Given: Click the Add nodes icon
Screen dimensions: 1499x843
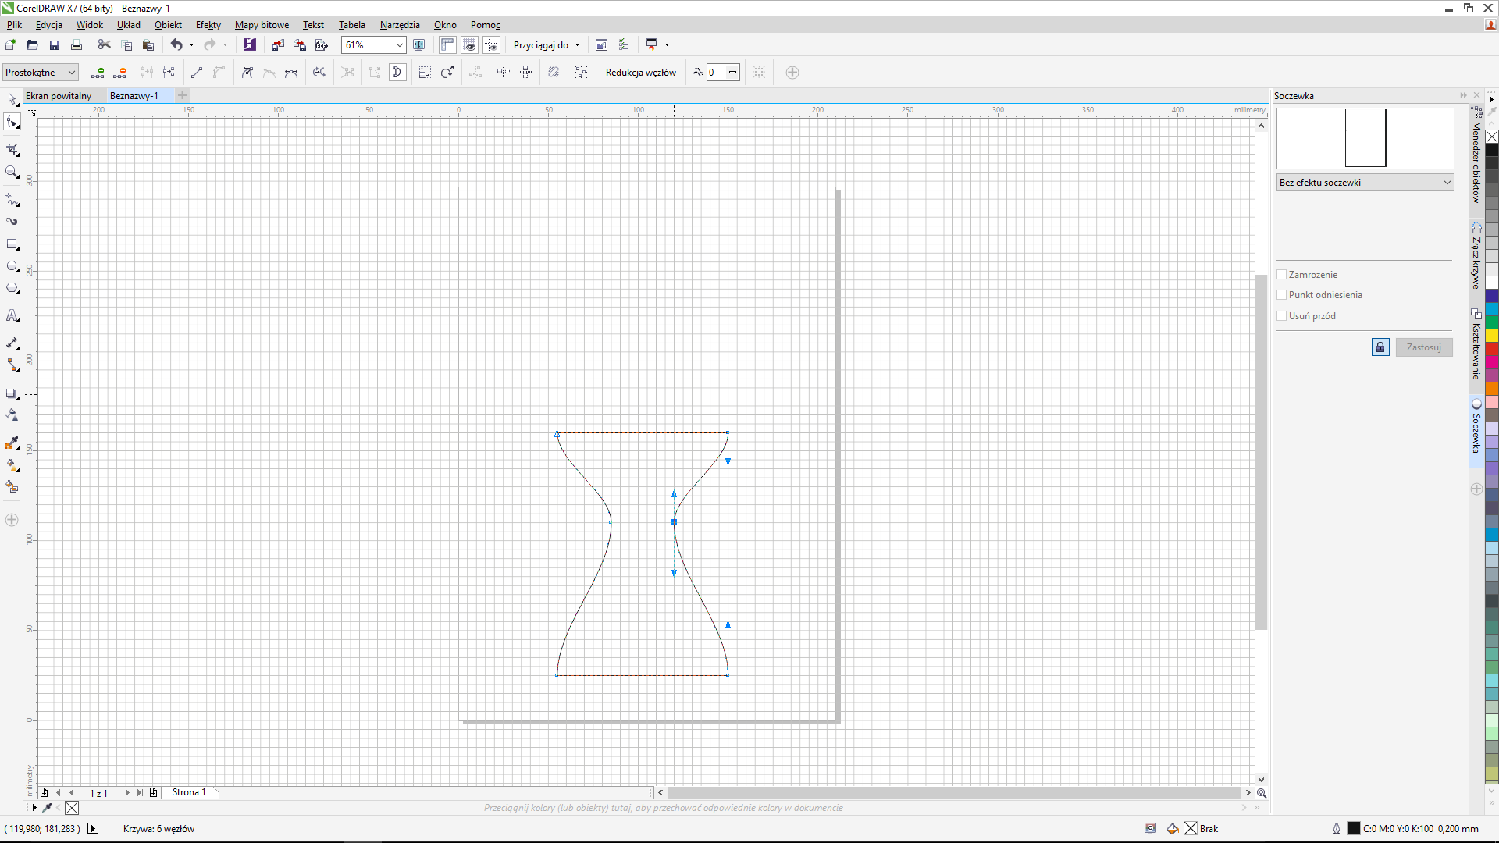Looking at the screenshot, I should [x=98, y=73].
